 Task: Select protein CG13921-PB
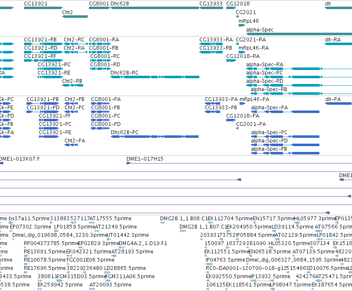click(x=43, y=99)
